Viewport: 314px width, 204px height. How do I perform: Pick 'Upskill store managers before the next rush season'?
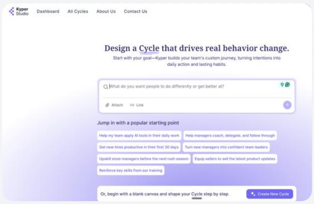coord(144,159)
